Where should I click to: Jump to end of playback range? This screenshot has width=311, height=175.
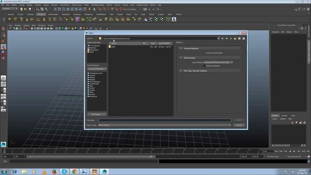[308, 151]
